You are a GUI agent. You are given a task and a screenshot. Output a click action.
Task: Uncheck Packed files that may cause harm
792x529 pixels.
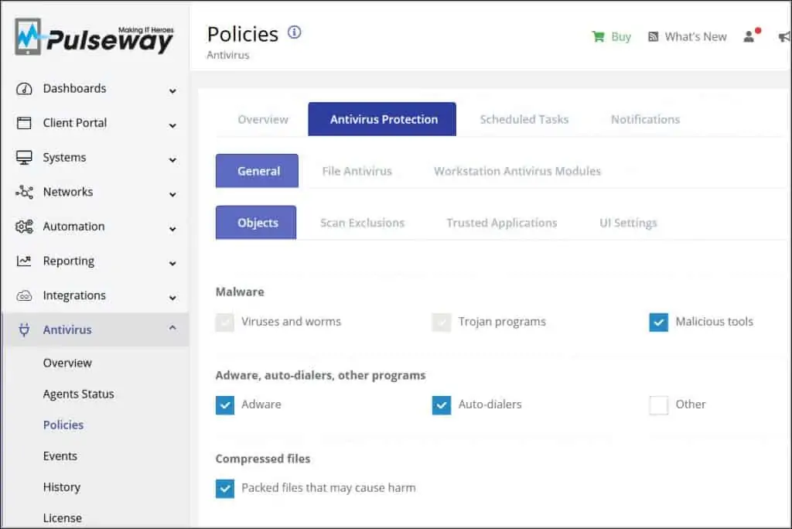click(x=225, y=488)
